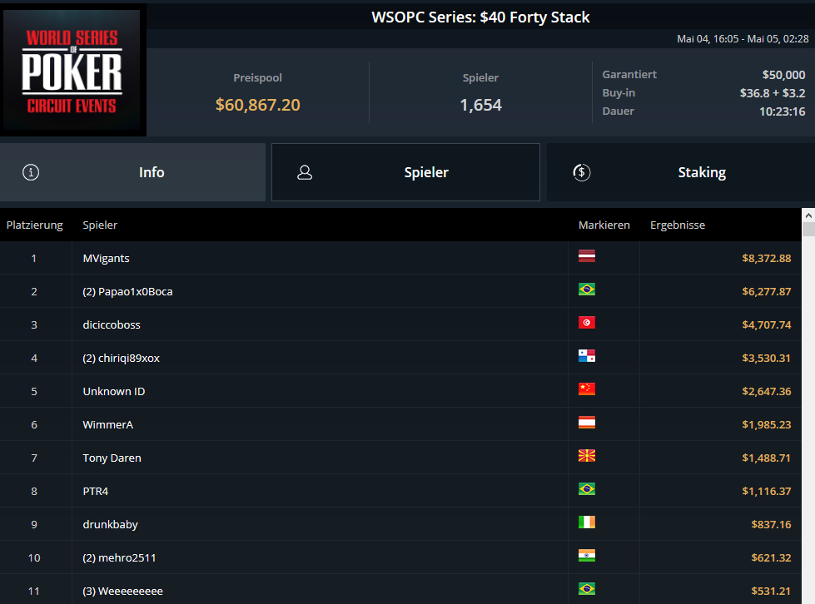Select player PTR4
The image size is (815, 604).
(x=95, y=491)
